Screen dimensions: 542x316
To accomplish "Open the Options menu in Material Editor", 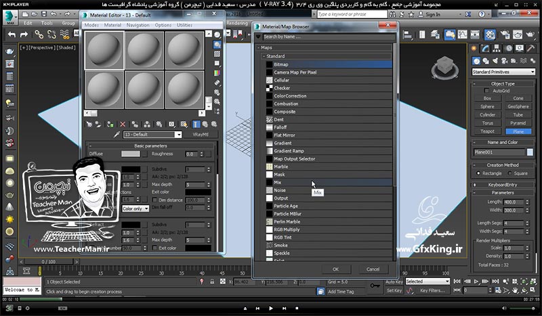I will (x=163, y=25).
